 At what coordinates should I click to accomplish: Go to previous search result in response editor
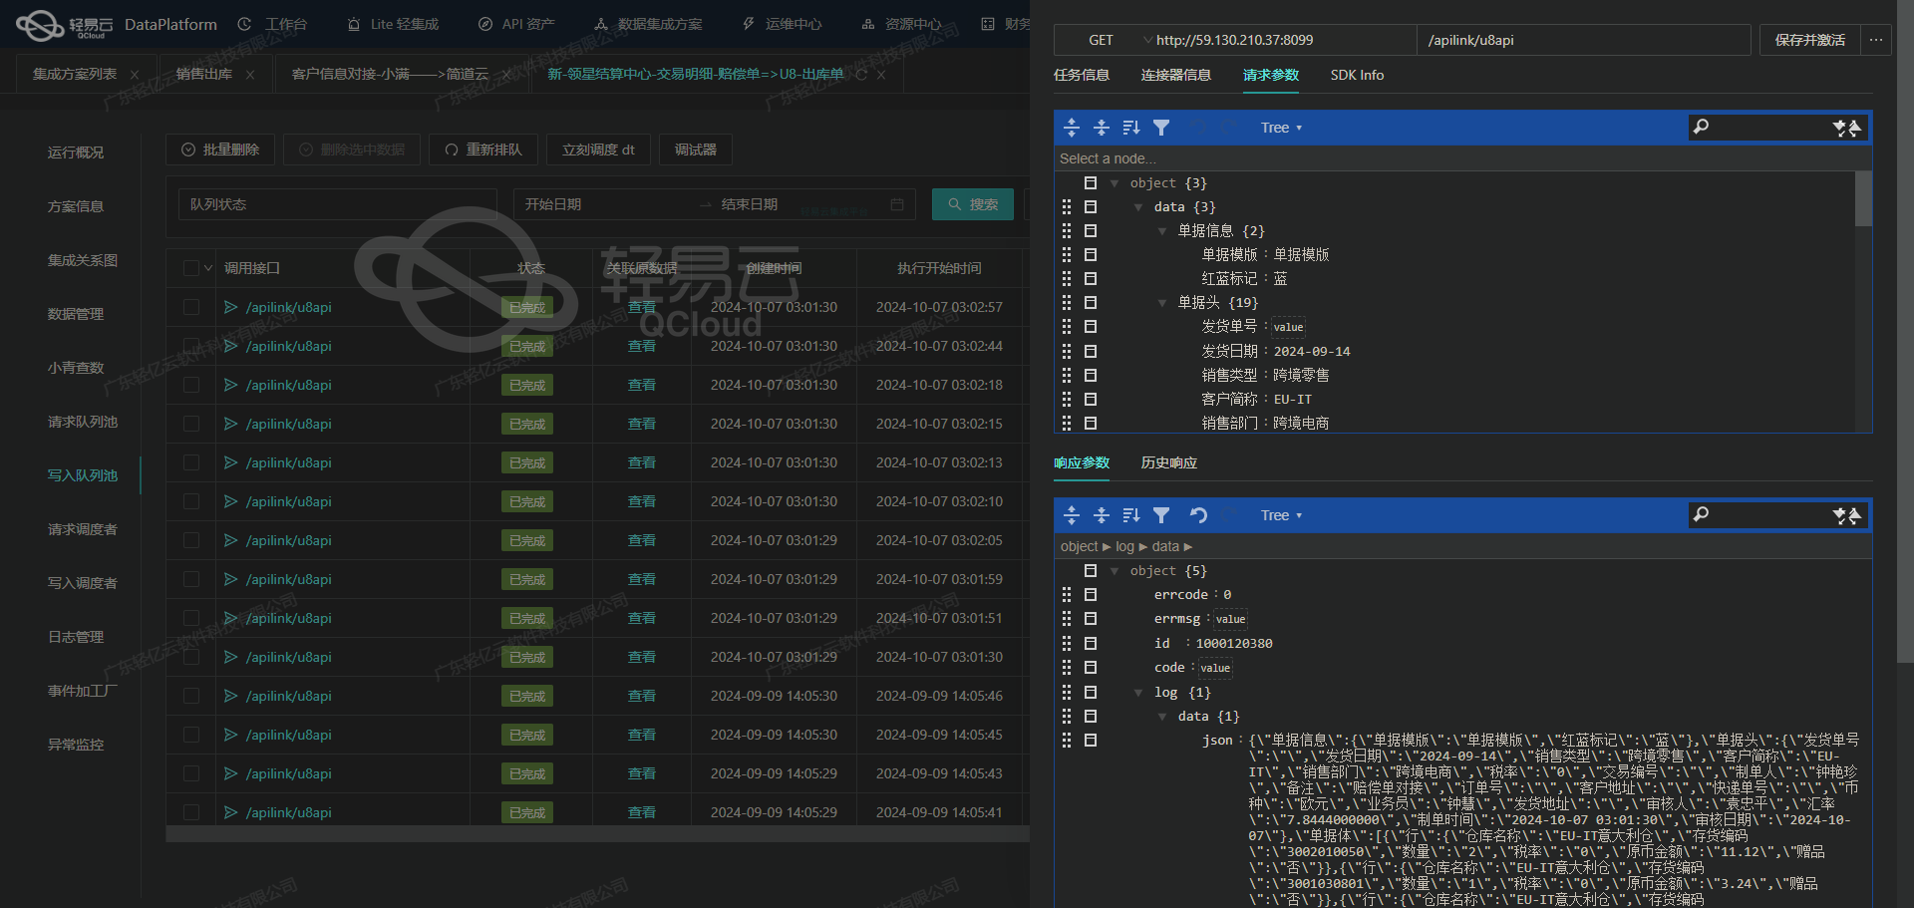coord(1854,515)
